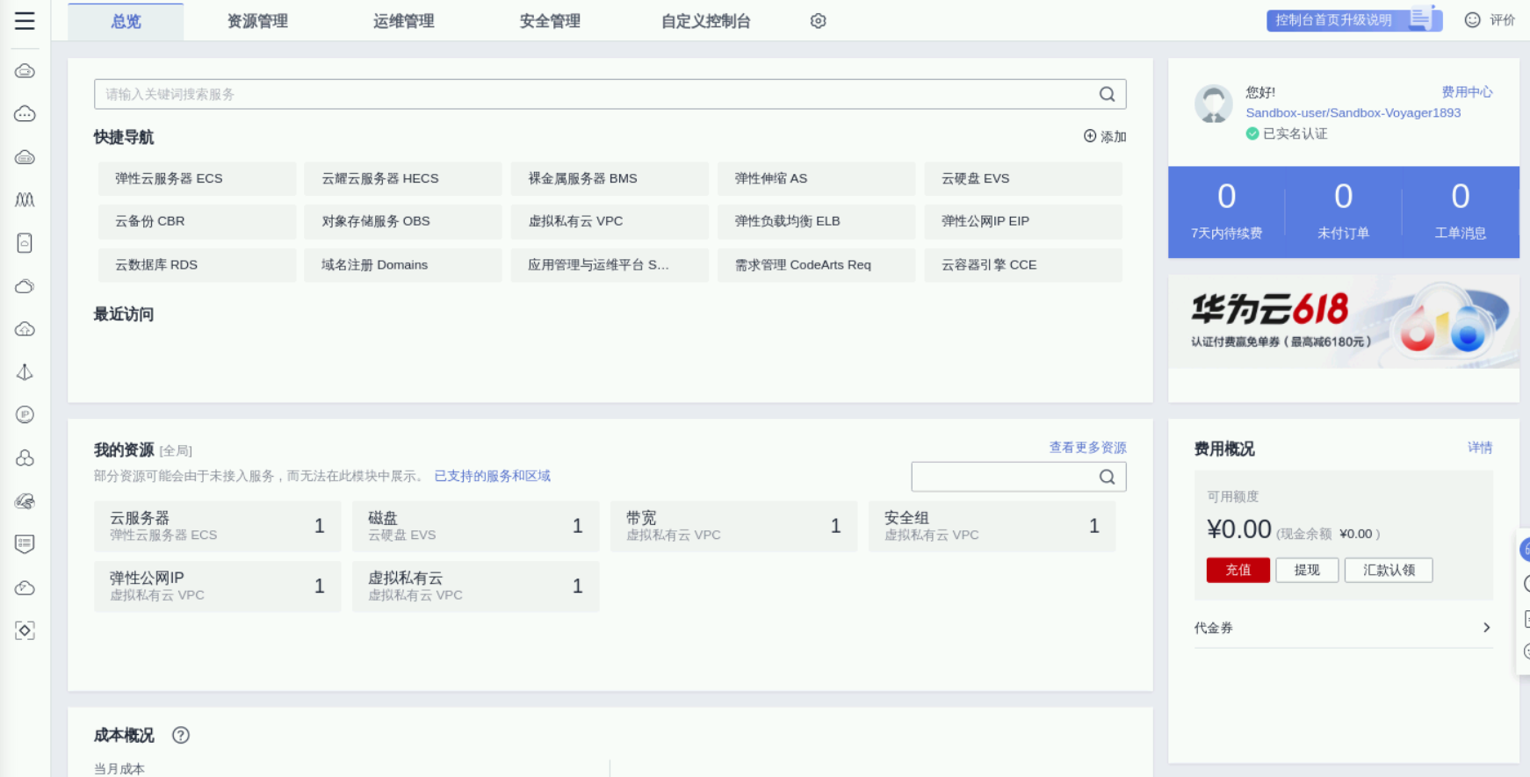Open sidebar circled IP icon

pyautogui.click(x=25, y=415)
